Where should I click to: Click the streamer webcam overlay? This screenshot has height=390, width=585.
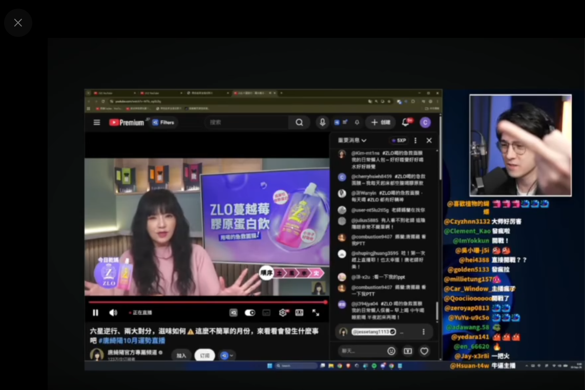click(x=520, y=145)
